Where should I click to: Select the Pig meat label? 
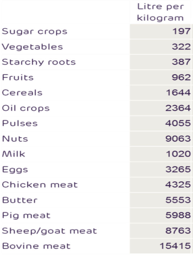click(x=26, y=216)
